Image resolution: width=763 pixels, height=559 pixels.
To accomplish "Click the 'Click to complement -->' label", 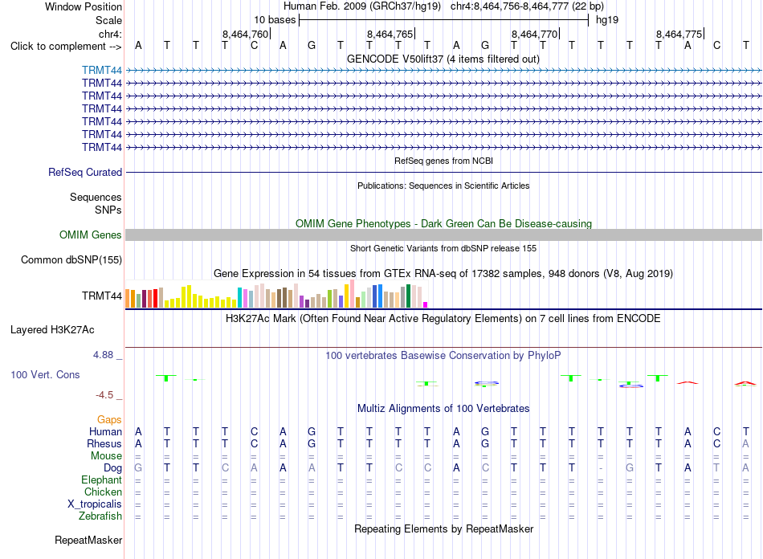I will pyautogui.click(x=66, y=47).
